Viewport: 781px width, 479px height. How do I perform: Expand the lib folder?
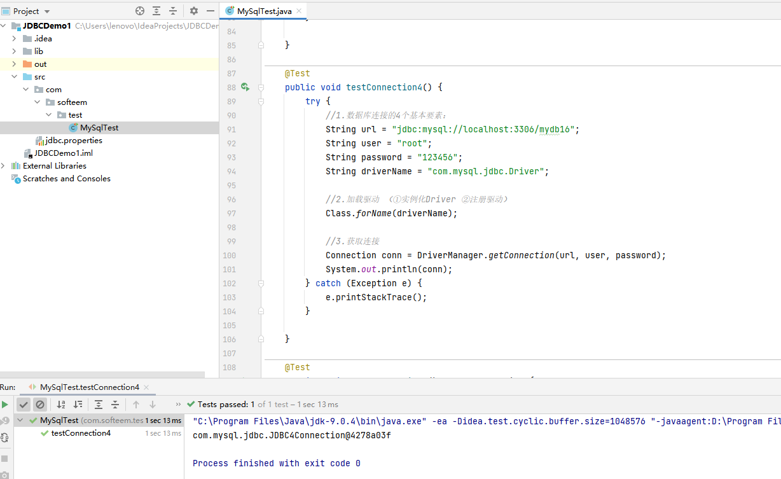[14, 52]
